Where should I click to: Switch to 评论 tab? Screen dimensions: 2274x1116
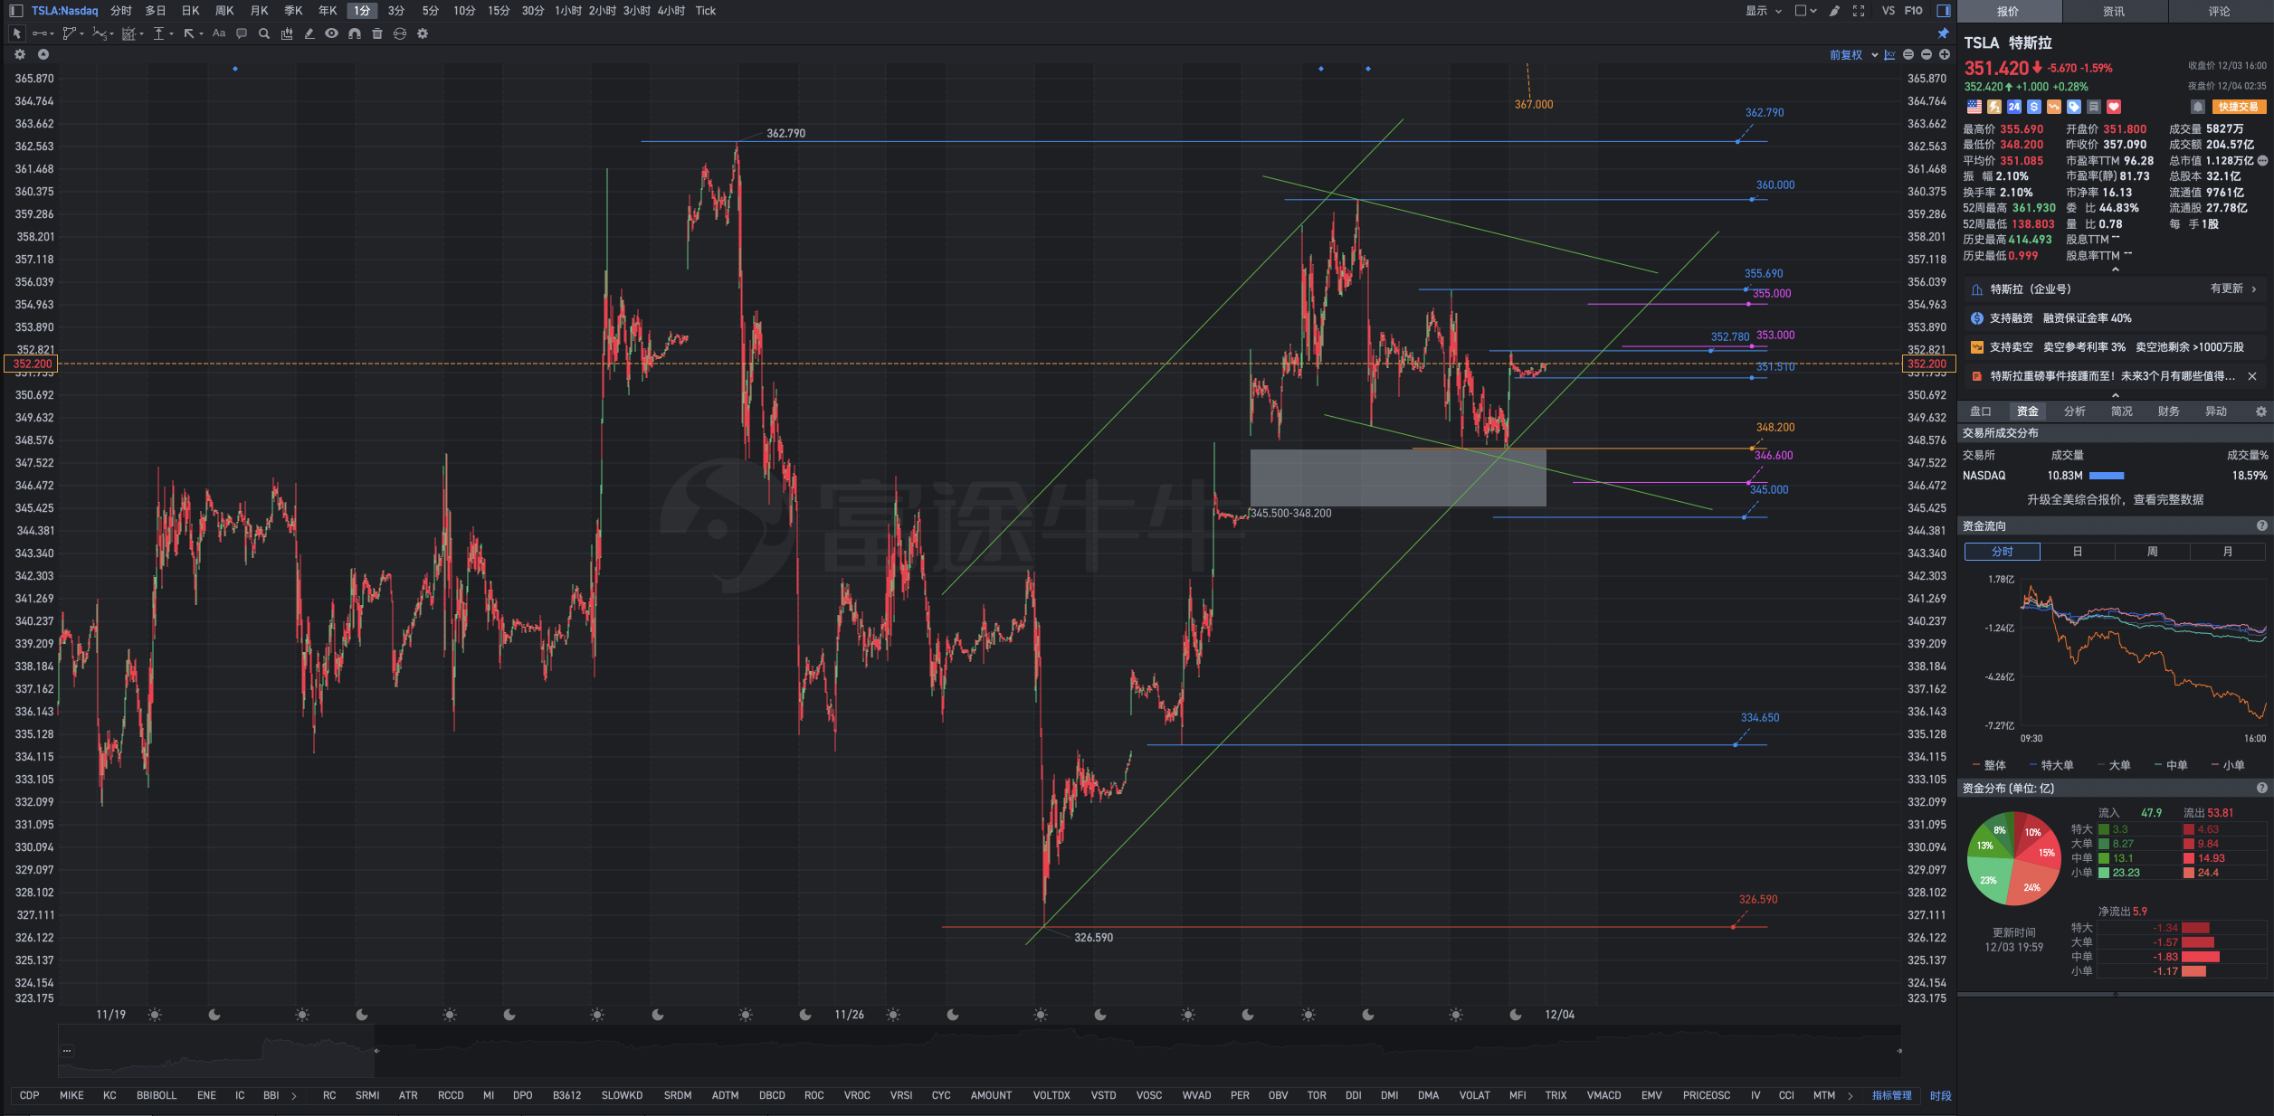(x=2219, y=11)
